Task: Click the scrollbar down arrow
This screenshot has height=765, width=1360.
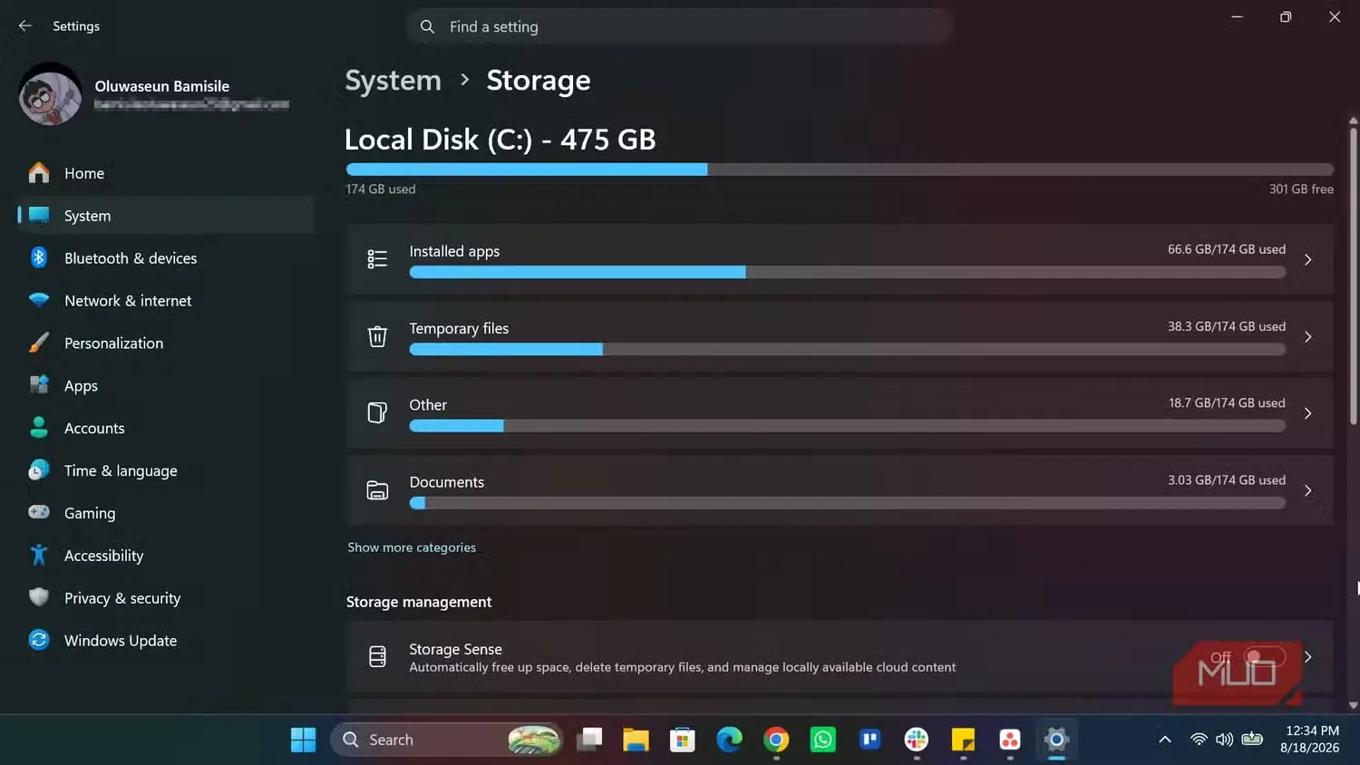Action: coord(1354,705)
